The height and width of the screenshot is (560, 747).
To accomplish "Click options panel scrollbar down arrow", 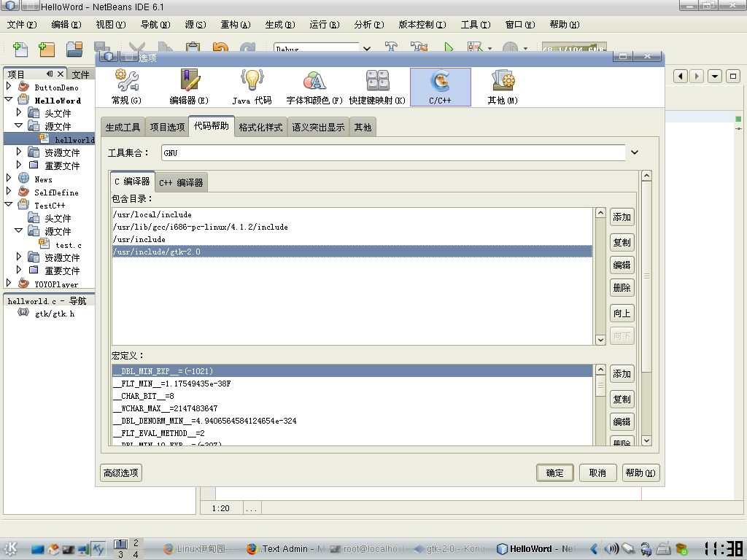I will [646, 440].
